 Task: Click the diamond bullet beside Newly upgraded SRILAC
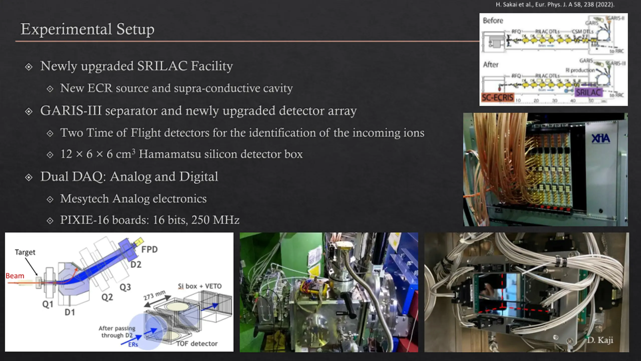29,67
